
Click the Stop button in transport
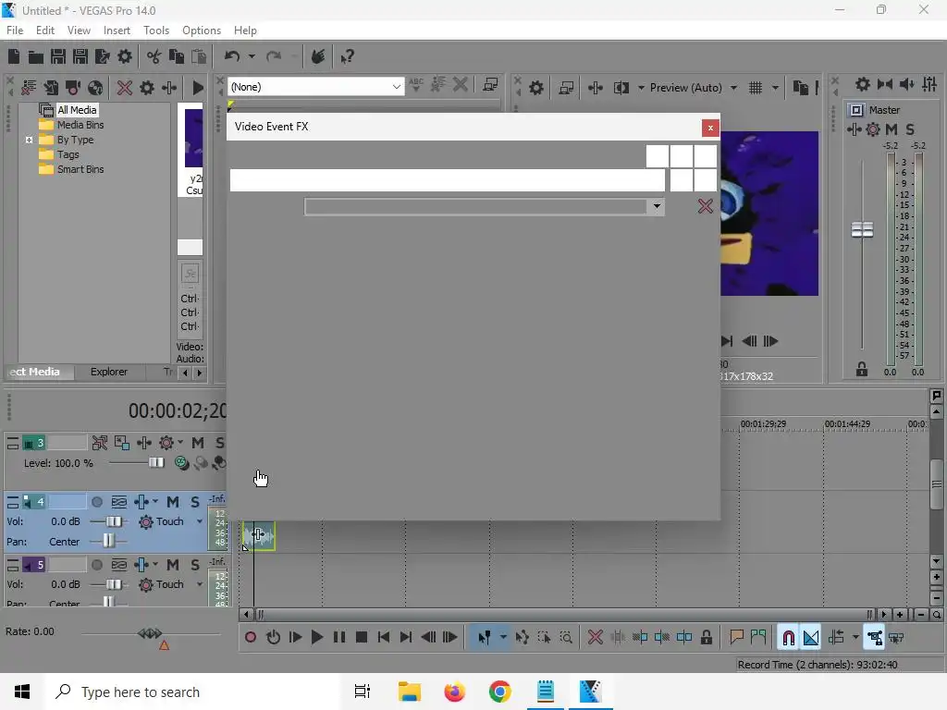pos(362,638)
